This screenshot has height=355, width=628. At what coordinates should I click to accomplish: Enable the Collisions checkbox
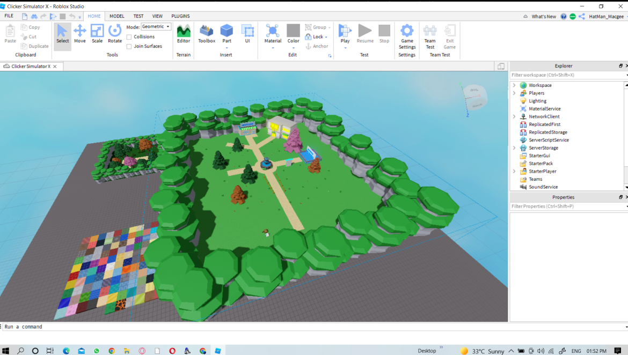point(129,37)
